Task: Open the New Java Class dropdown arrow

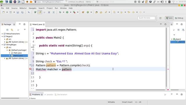Action: (91, 12)
